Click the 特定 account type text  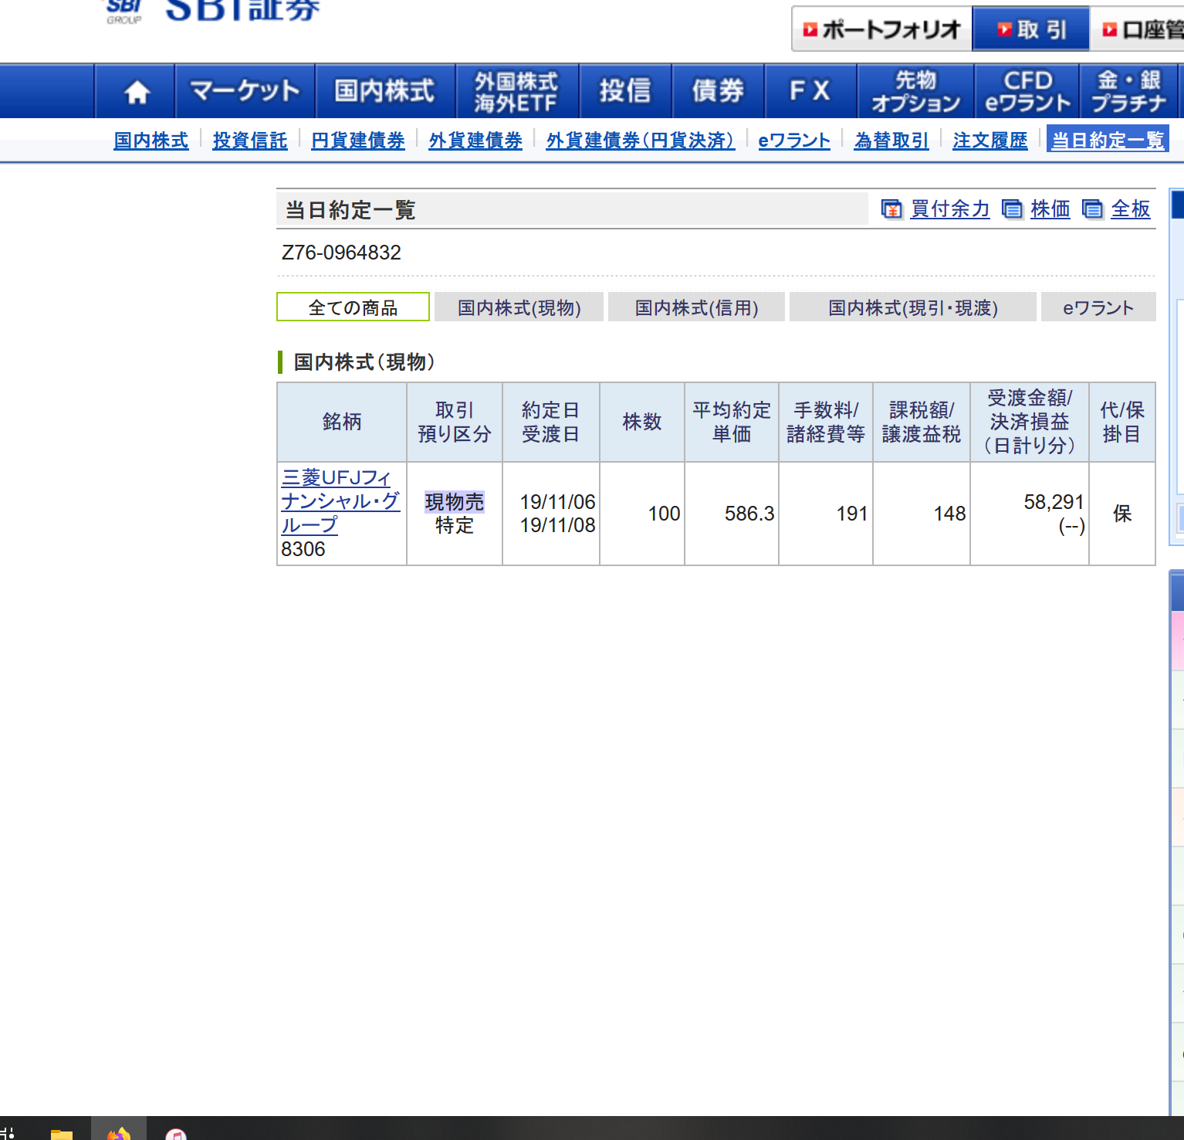[x=455, y=526]
